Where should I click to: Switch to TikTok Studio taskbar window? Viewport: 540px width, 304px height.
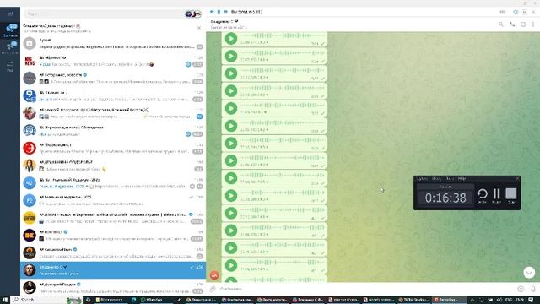(414, 300)
